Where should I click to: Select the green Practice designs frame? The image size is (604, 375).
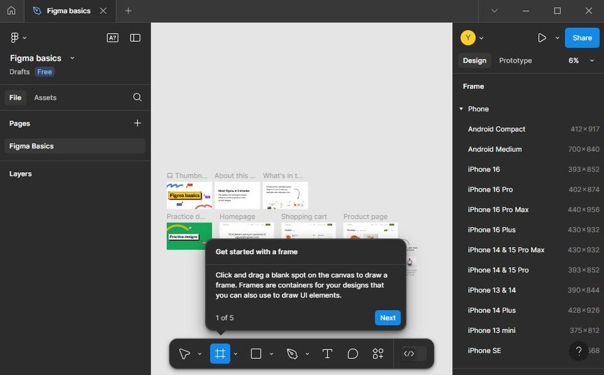(x=189, y=236)
